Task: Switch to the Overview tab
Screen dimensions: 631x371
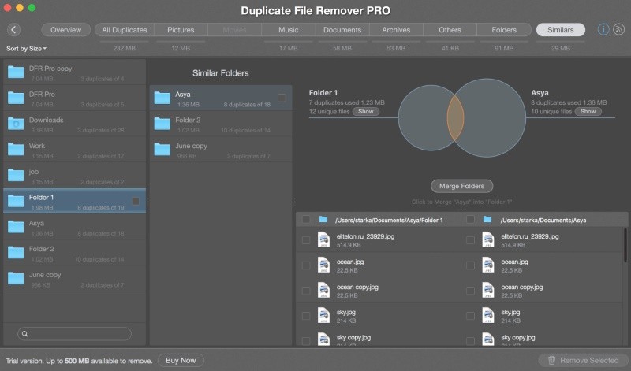Action: (65, 30)
